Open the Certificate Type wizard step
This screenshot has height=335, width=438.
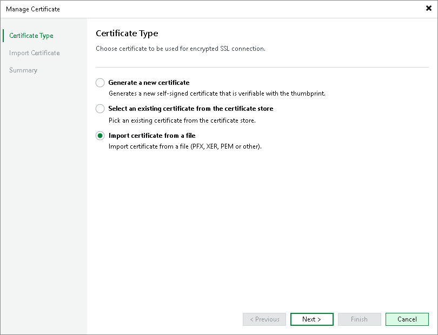[x=31, y=36]
